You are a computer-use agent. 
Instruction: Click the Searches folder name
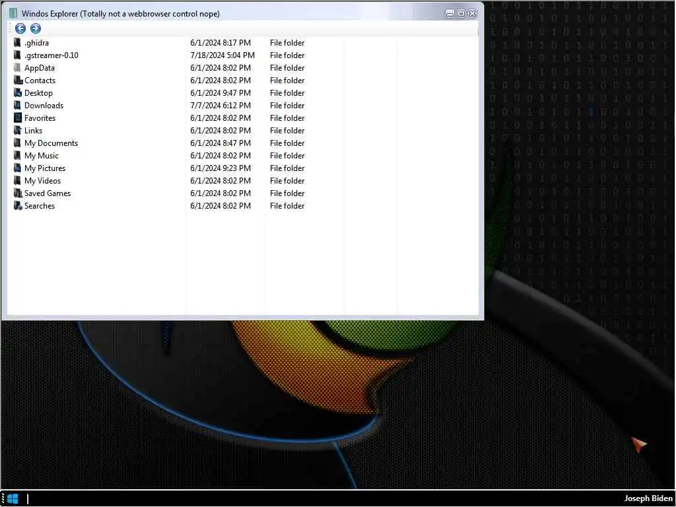tap(40, 206)
